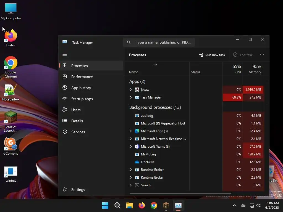
Task: Select the 60.8% CPU cell
Action: 233,97
